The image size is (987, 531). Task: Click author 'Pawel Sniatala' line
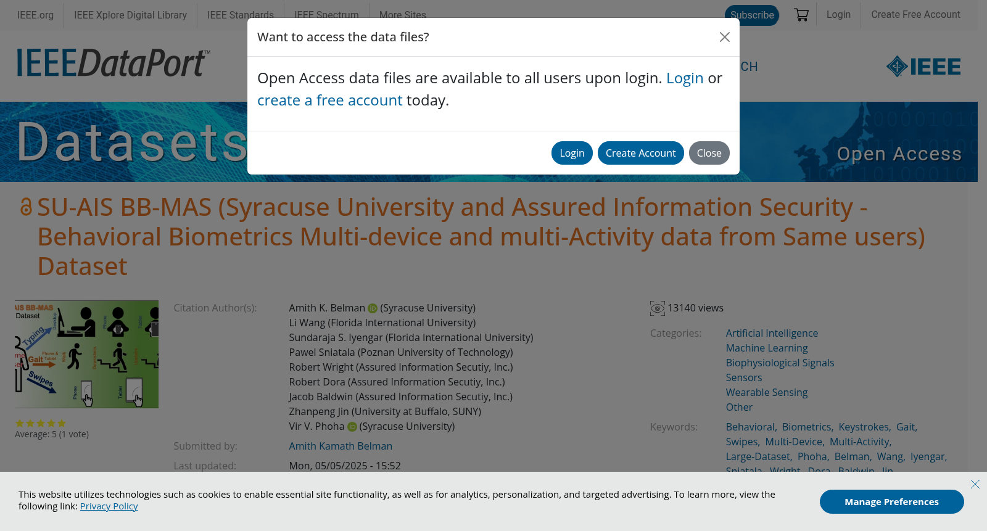point(401,352)
